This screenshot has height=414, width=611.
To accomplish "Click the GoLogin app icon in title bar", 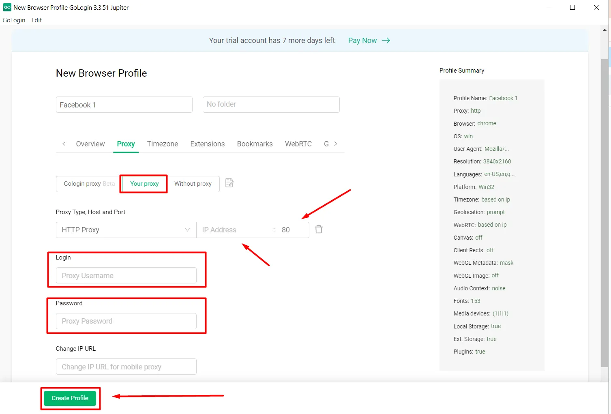I will coord(7,7).
